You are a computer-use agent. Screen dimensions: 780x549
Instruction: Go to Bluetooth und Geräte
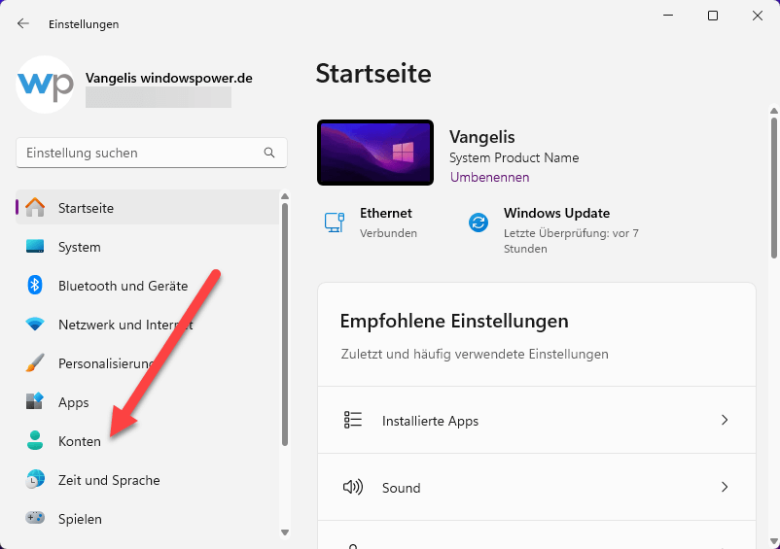click(x=147, y=285)
